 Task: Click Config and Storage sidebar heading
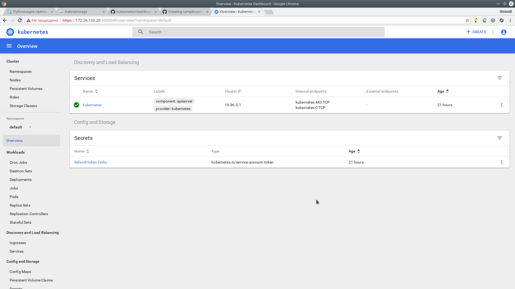(x=23, y=261)
